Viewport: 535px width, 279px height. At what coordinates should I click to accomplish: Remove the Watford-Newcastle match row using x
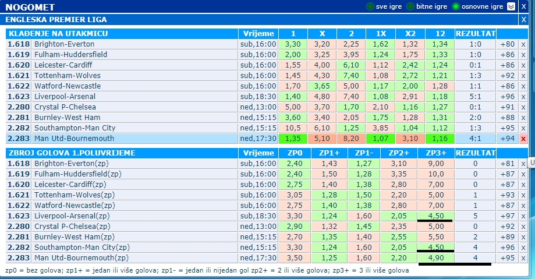(523, 86)
